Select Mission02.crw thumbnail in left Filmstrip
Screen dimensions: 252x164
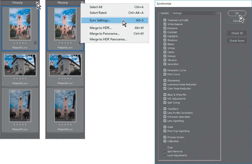tap(20, 65)
